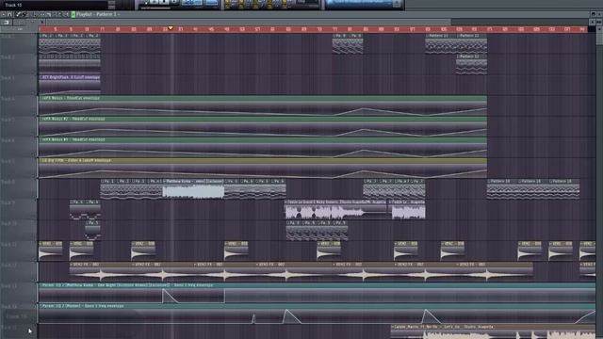Select the FX Nexus #3 envelope clip on Track 6
This screenshot has height=339, width=603.
pos(263,147)
